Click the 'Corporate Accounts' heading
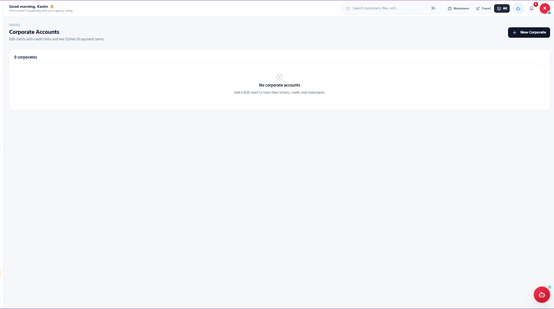The height and width of the screenshot is (309, 554). click(34, 32)
